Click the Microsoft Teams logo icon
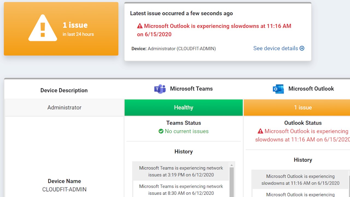 (x=160, y=89)
